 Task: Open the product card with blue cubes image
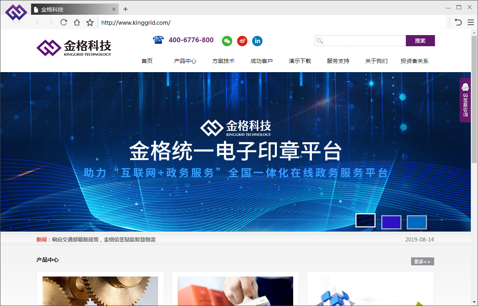point(370,289)
